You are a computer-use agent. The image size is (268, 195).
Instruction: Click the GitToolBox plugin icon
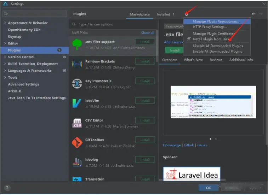(77, 143)
